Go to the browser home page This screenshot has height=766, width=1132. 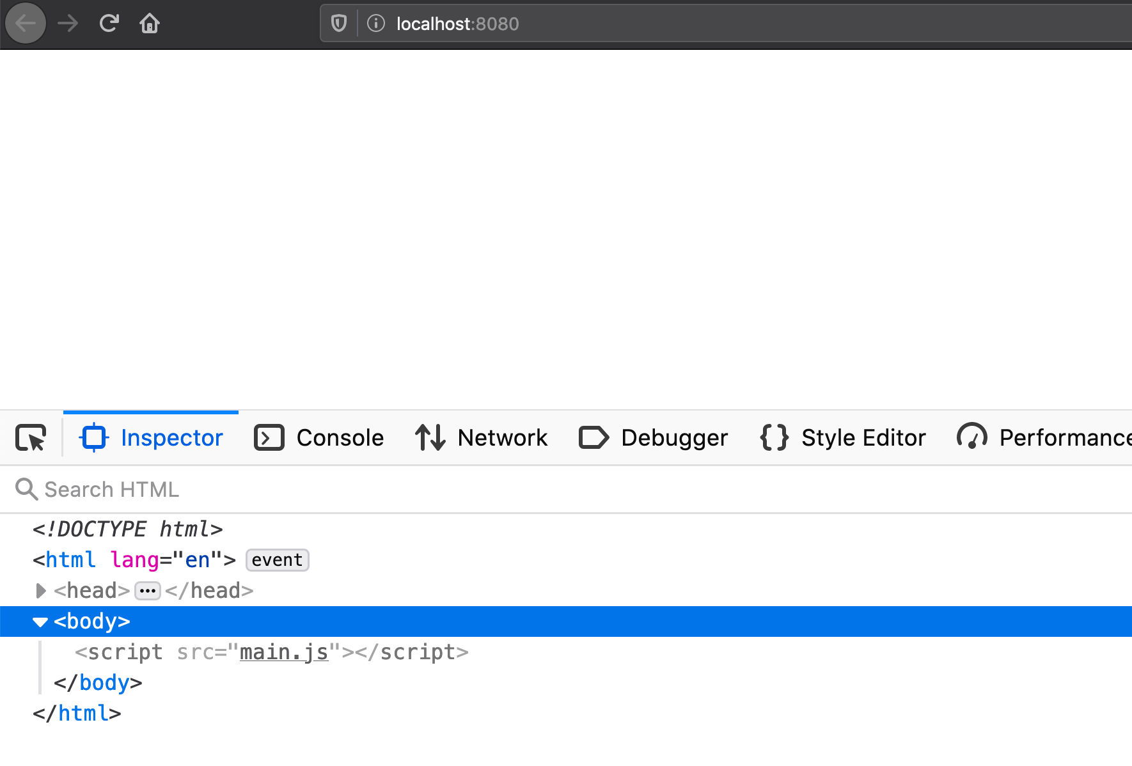pyautogui.click(x=150, y=24)
